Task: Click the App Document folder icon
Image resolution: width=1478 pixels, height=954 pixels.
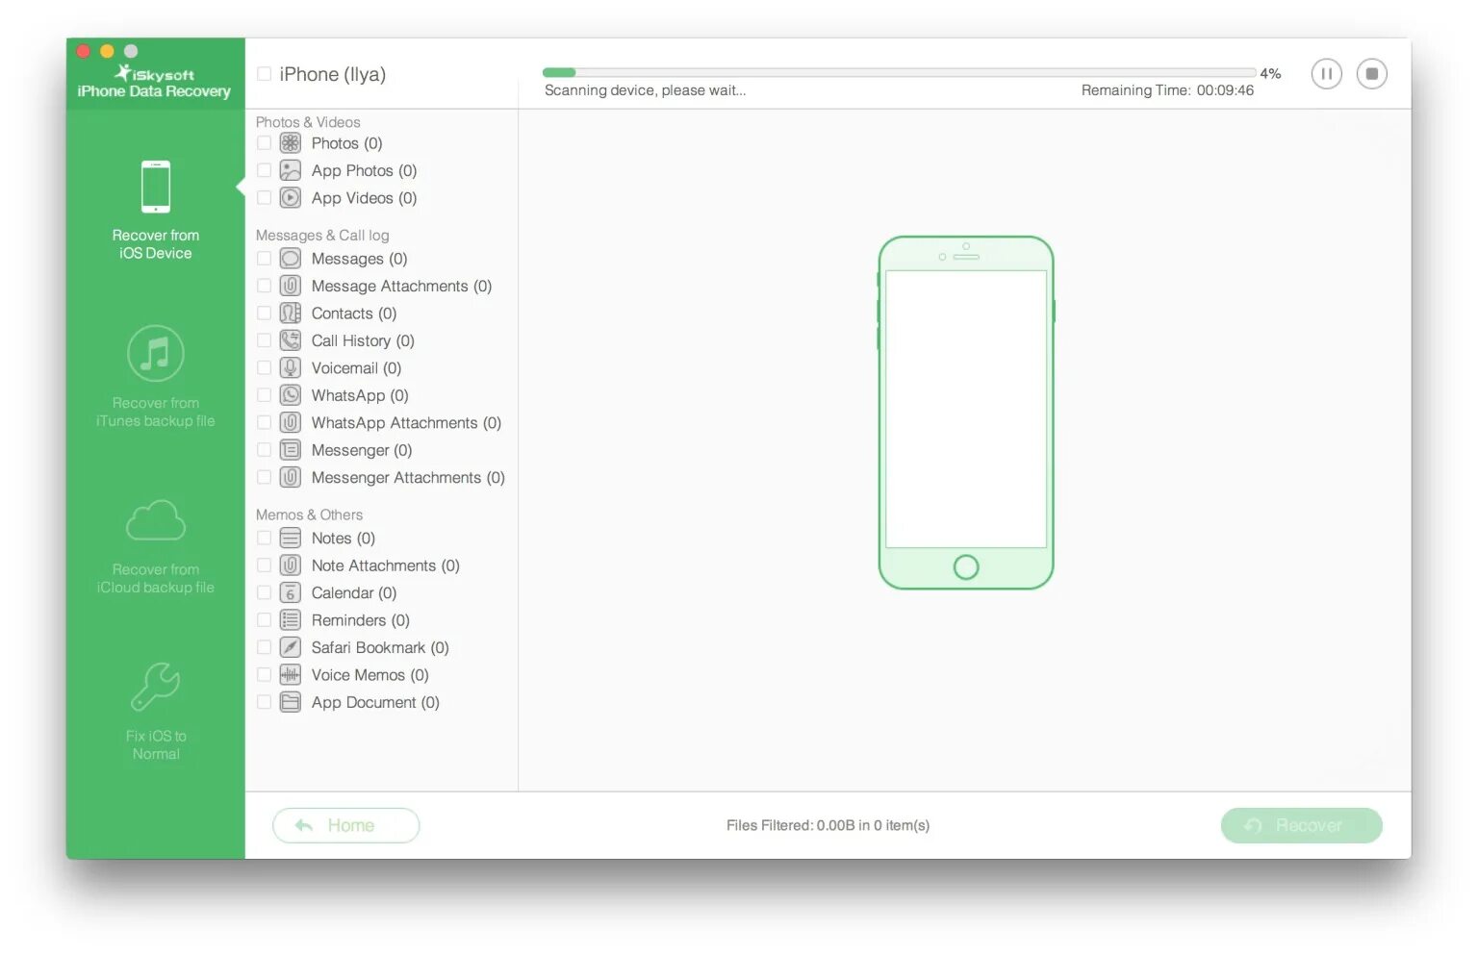Action: coord(291,703)
